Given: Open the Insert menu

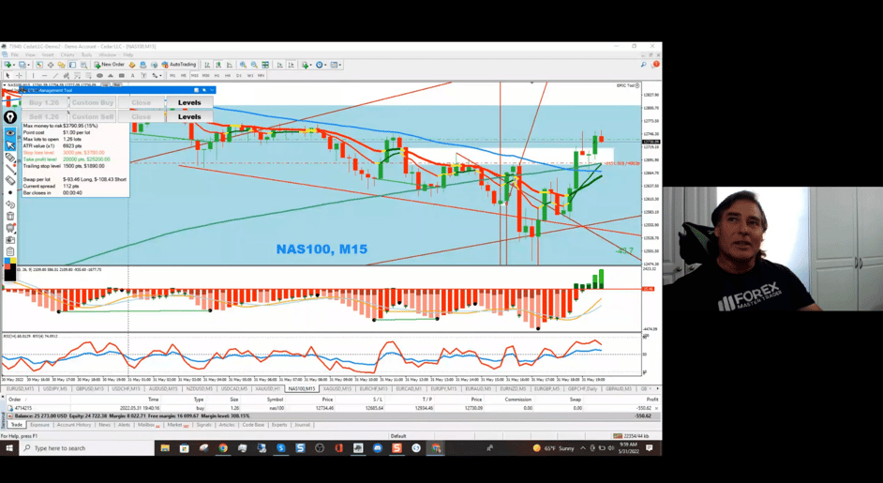Looking at the screenshot, I should click(48, 55).
